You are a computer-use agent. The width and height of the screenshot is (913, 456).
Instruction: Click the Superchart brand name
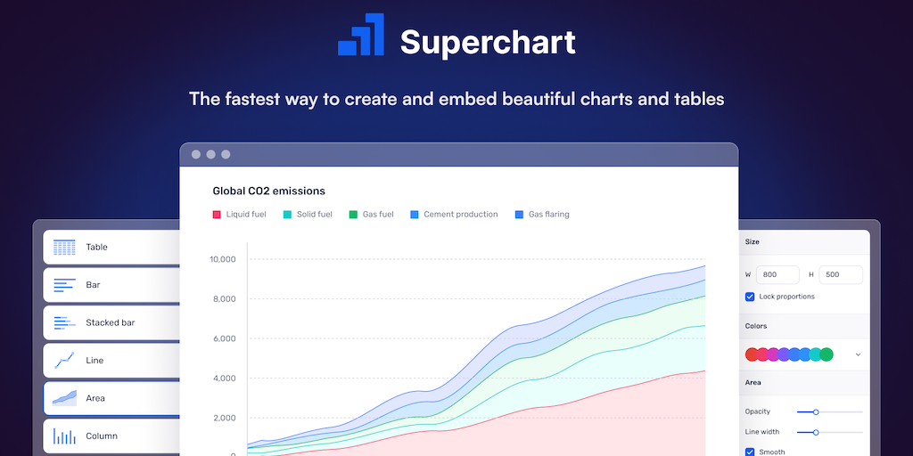488,42
